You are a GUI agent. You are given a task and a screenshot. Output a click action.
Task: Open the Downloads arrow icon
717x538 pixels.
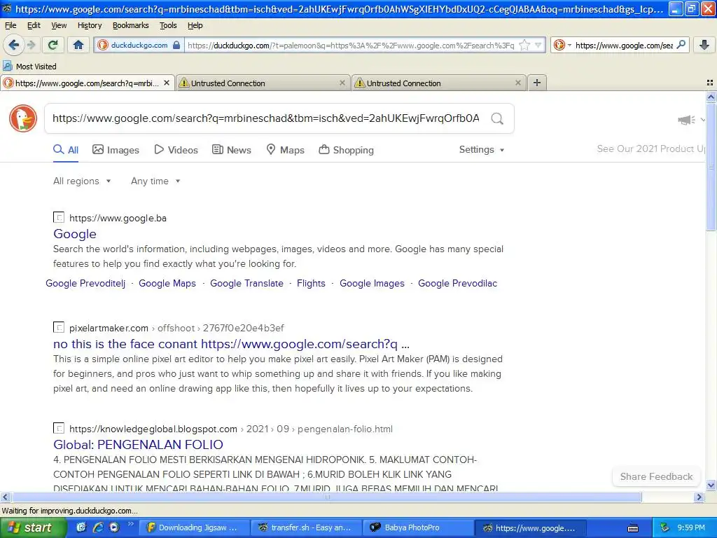[704, 45]
